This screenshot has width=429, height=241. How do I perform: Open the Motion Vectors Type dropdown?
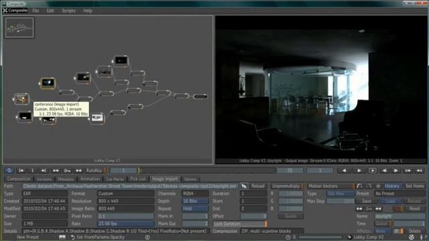pyautogui.click(x=341, y=193)
